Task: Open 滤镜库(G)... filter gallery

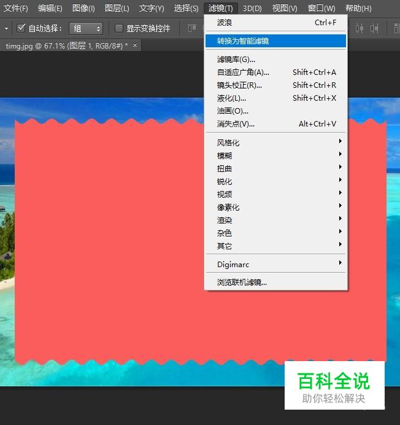Action: [276, 59]
